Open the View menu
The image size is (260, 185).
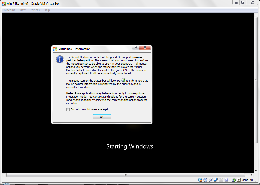tap(22, 10)
